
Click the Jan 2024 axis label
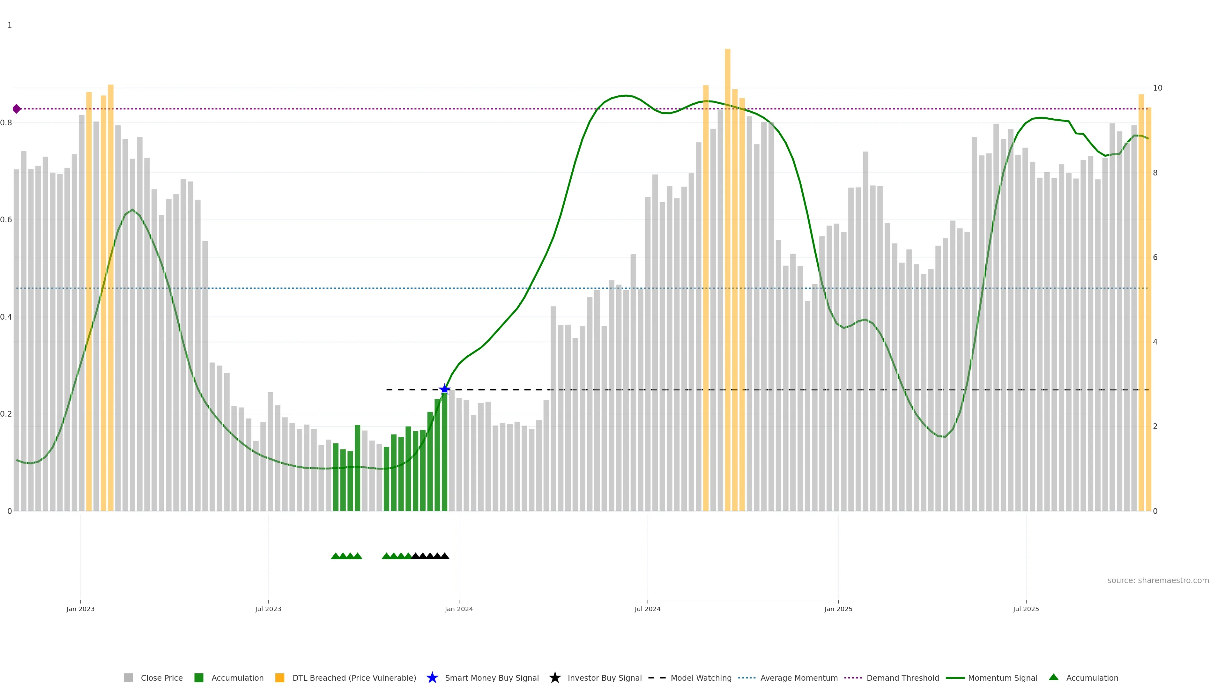(458, 609)
